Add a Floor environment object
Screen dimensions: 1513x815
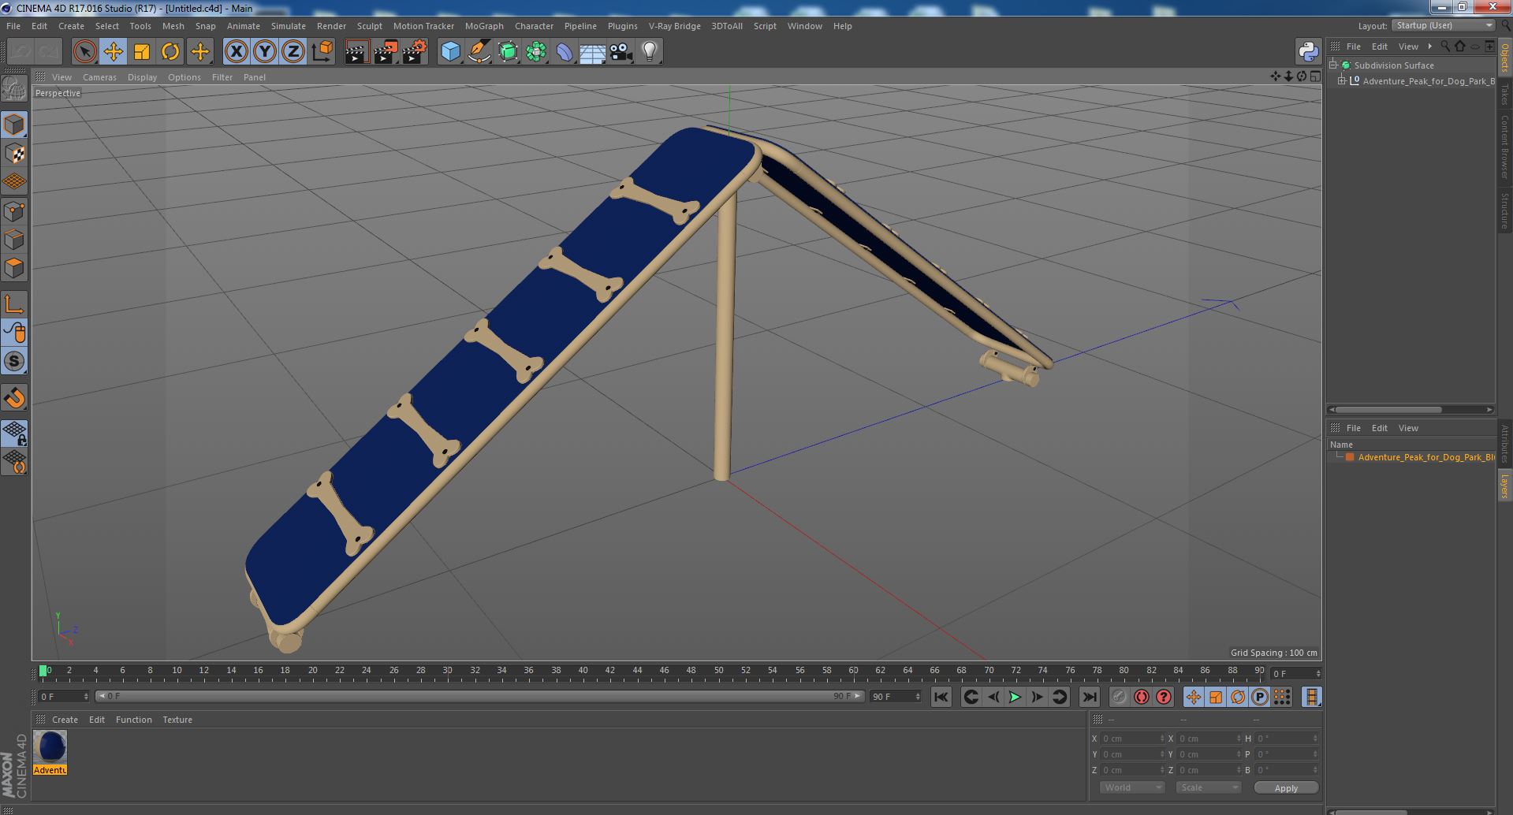click(x=593, y=52)
